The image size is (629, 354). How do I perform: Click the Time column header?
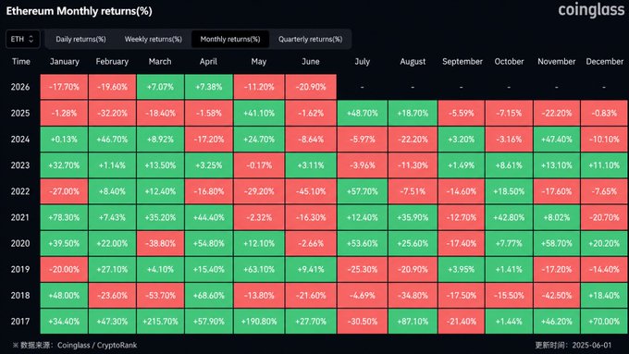pos(21,61)
